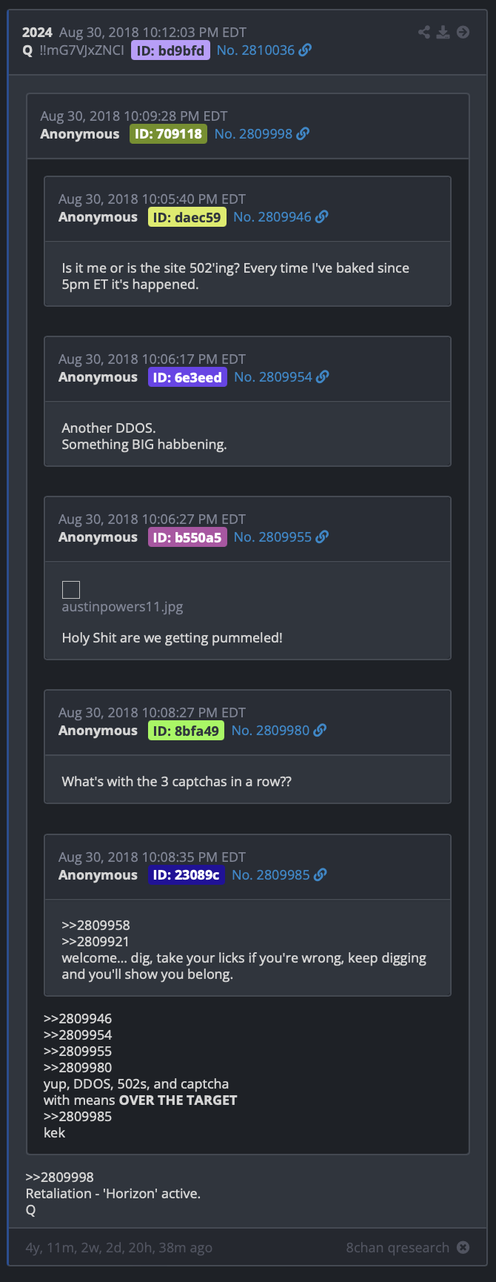
Task: Click link icon beside No. 2809955
Action: pos(322,537)
